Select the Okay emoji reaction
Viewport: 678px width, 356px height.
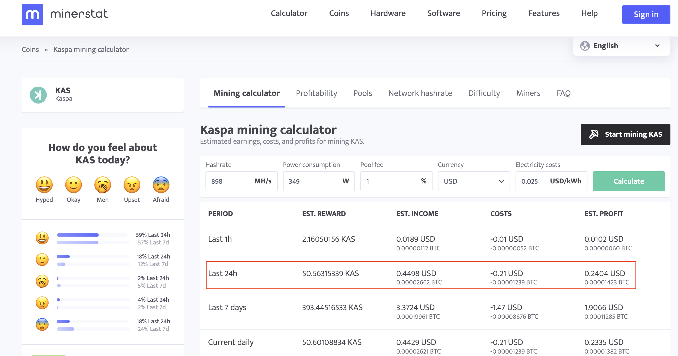pyautogui.click(x=73, y=185)
